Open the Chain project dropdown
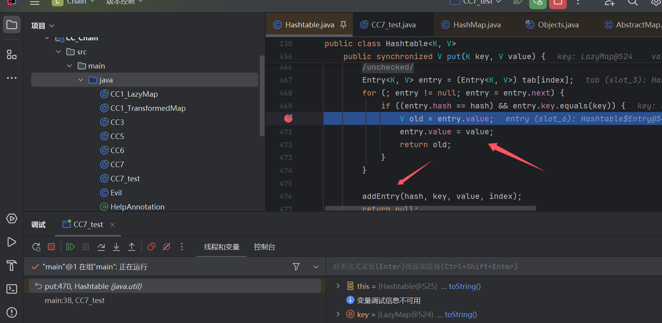The image size is (662, 323). (x=74, y=2)
